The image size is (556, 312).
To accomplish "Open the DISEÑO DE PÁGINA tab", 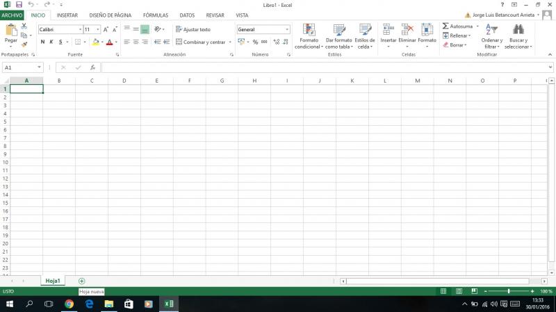I will (x=110, y=15).
